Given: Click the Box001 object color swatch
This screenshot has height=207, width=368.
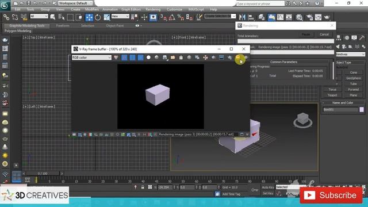Looking at the screenshot, I should pos(362,109).
